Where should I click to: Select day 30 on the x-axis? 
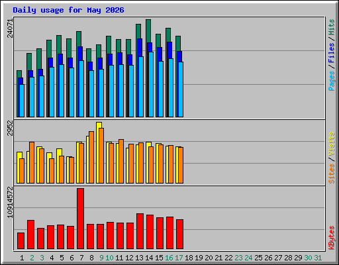(308, 258)
